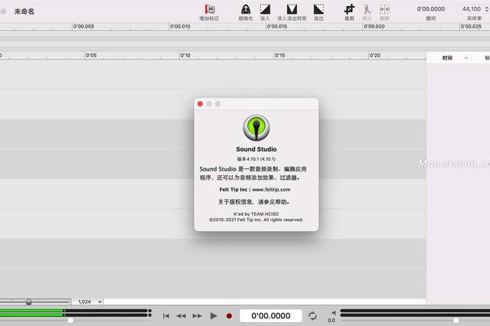
Task: Click the rewind button
Action: click(x=181, y=316)
